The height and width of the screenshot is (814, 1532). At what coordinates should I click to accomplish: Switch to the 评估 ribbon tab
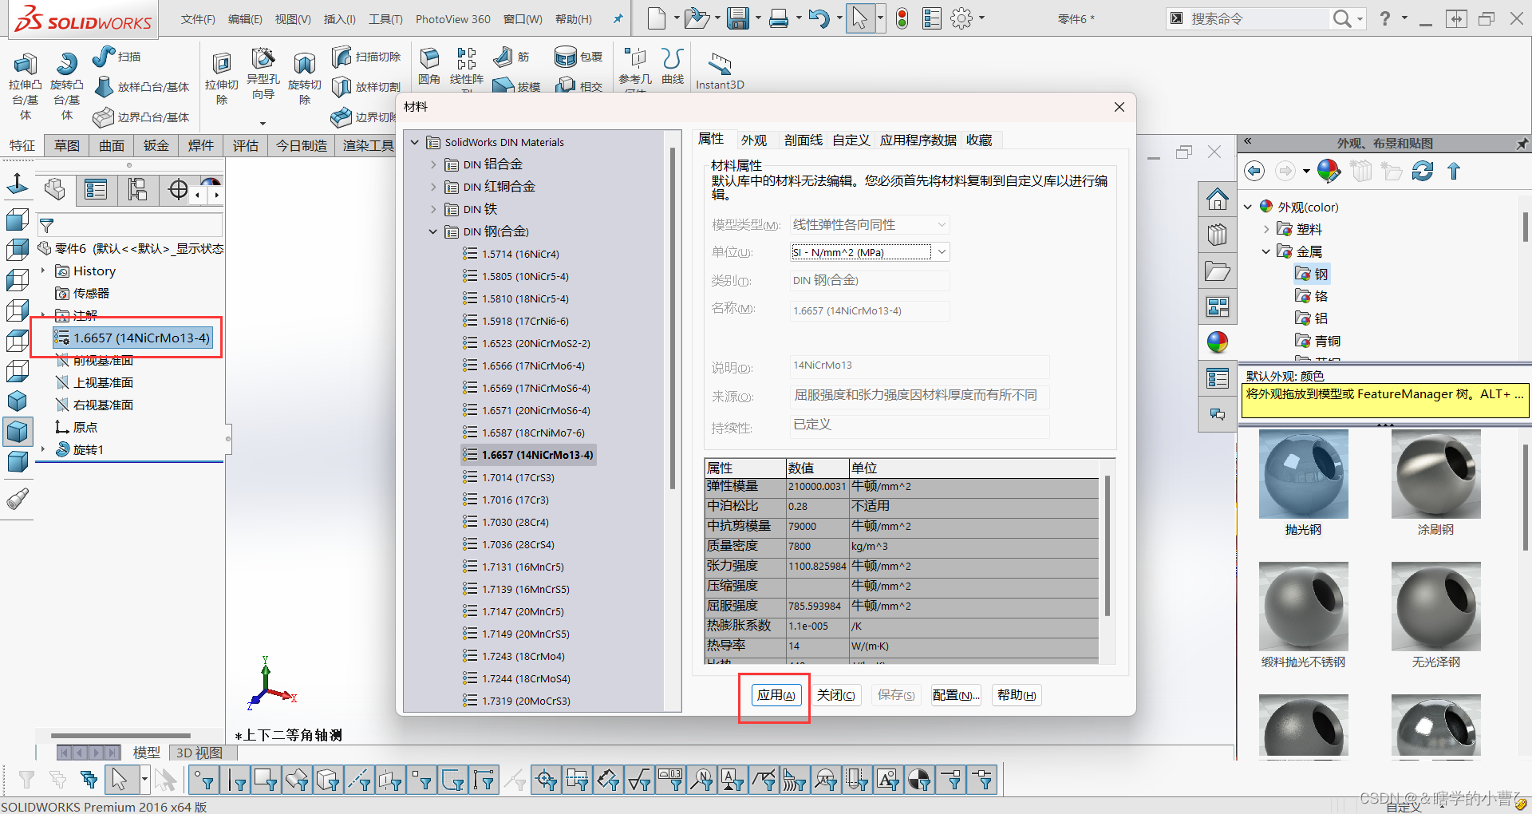click(x=246, y=145)
